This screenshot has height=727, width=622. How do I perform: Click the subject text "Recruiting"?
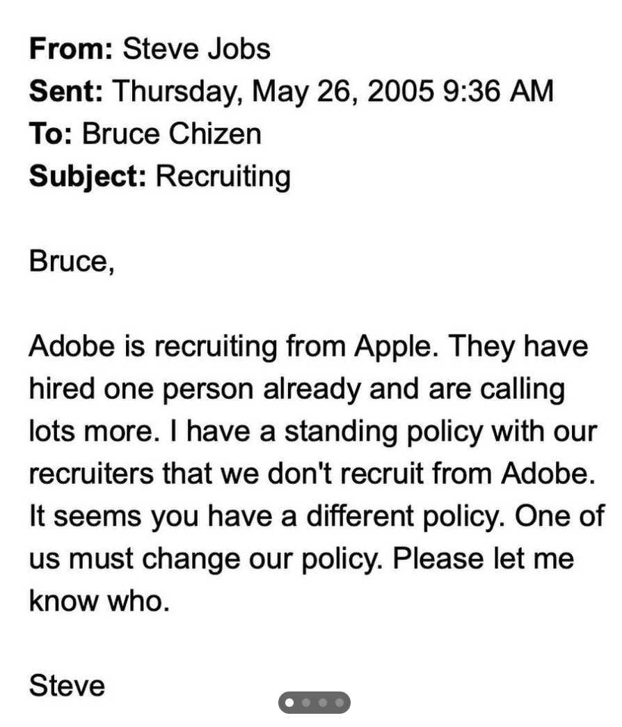[x=223, y=175]
